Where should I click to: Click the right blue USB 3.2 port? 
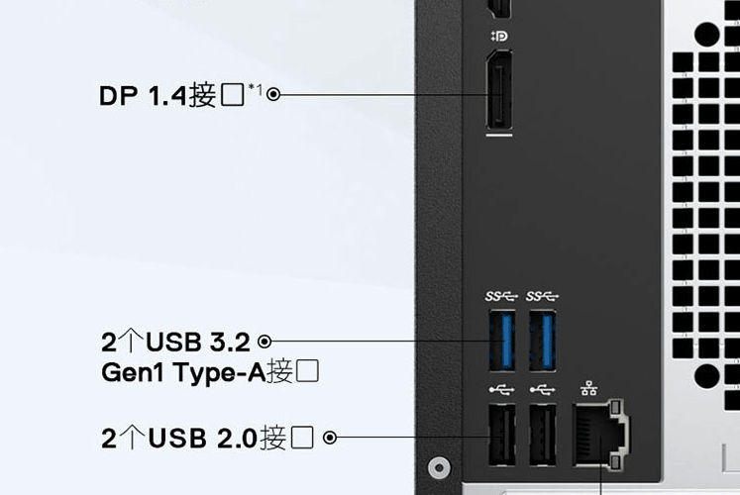[x=543, y=341]
